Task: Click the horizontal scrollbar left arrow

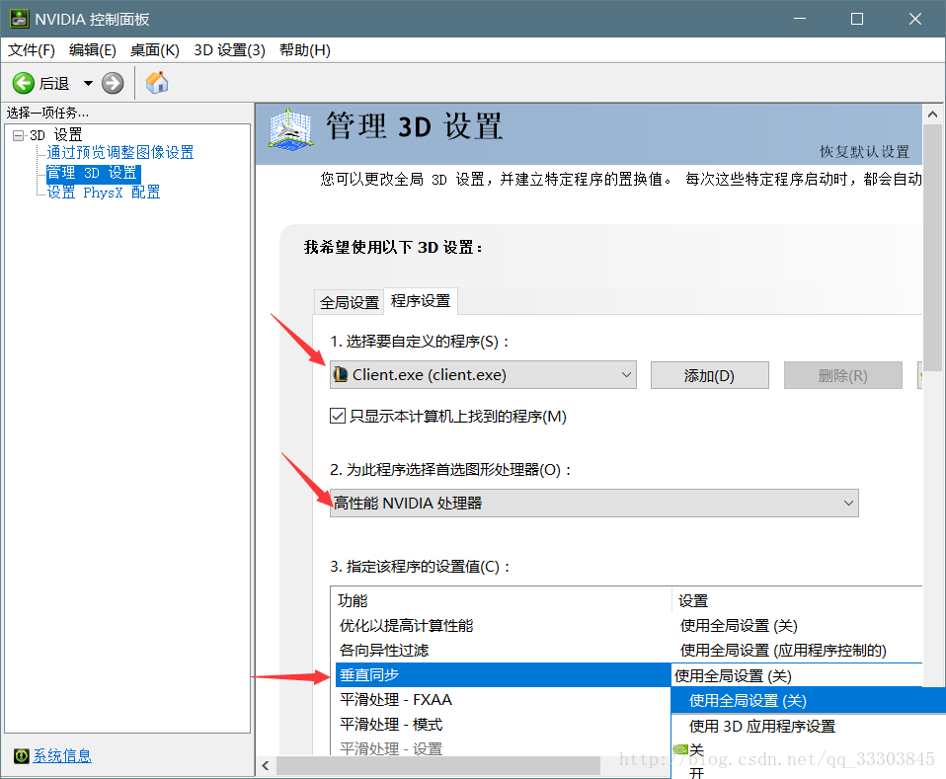Action: 266,766
